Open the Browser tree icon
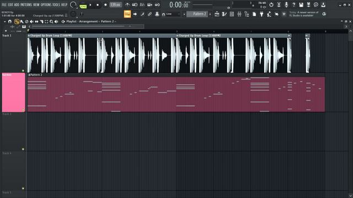Screen dimensions: 353x198 [x=247, y=14]
